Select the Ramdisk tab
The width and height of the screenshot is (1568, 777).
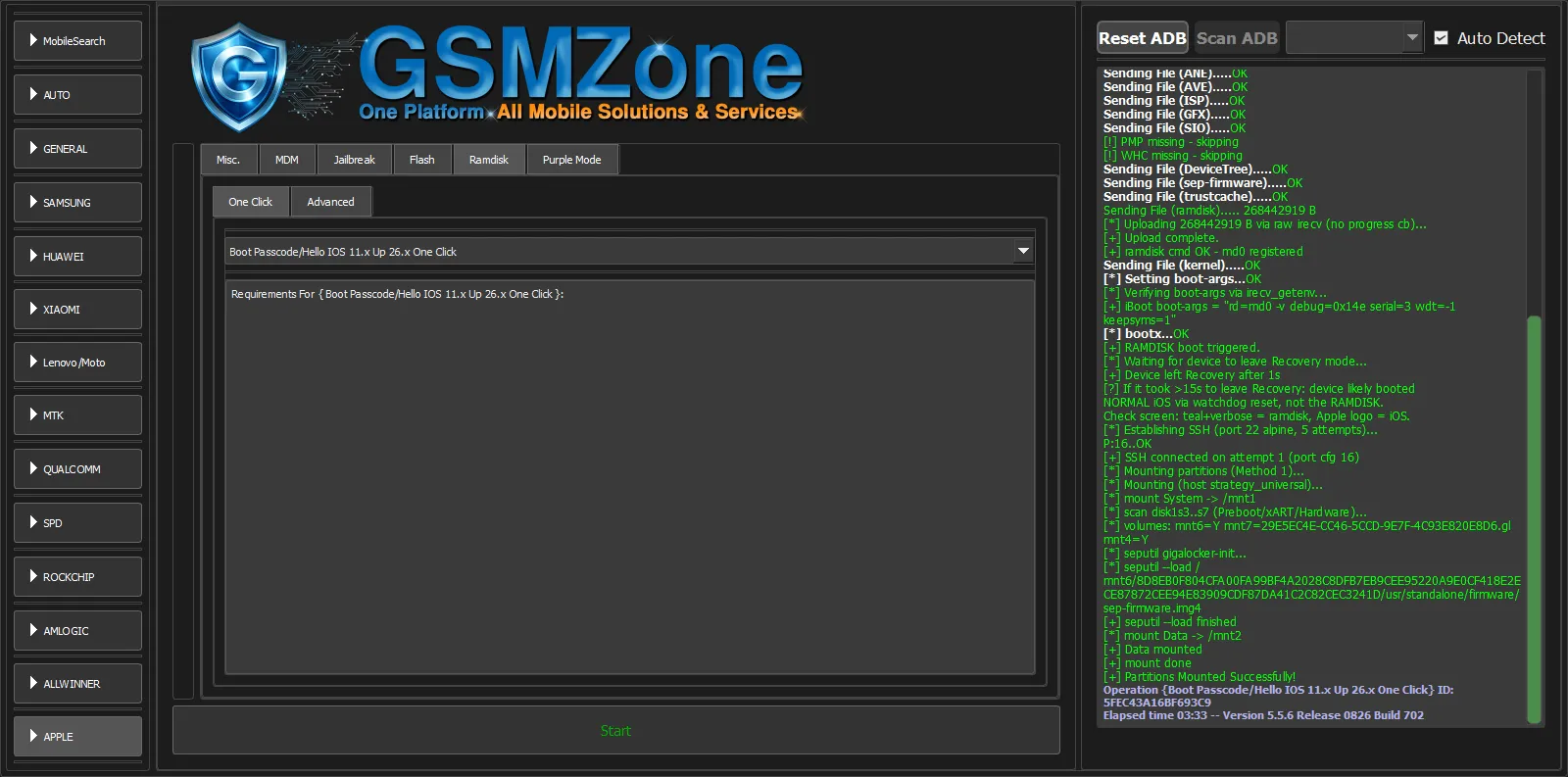pyautogui.click(x=489, y=160)
